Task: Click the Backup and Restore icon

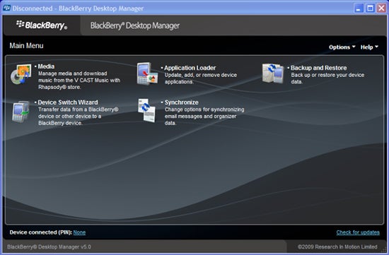Action: [x=273, y=73]
